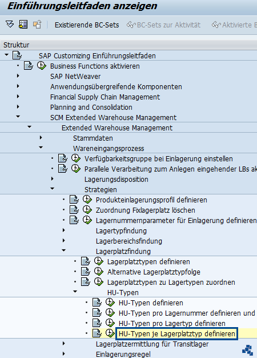Open documentation icon for HU-Typen je Lagerplatztyp

coord(97,333)
